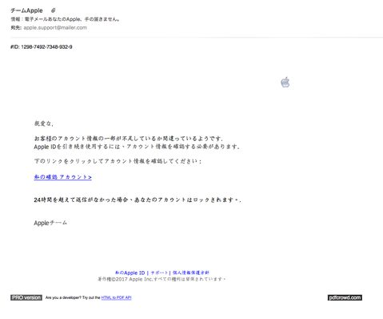
Task: Click the ©2017 Apple Inc. copyright line
Action: click(x=162, y=279)
